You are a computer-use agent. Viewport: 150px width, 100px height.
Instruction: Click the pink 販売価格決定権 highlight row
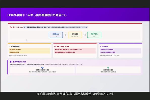point(75,52)
